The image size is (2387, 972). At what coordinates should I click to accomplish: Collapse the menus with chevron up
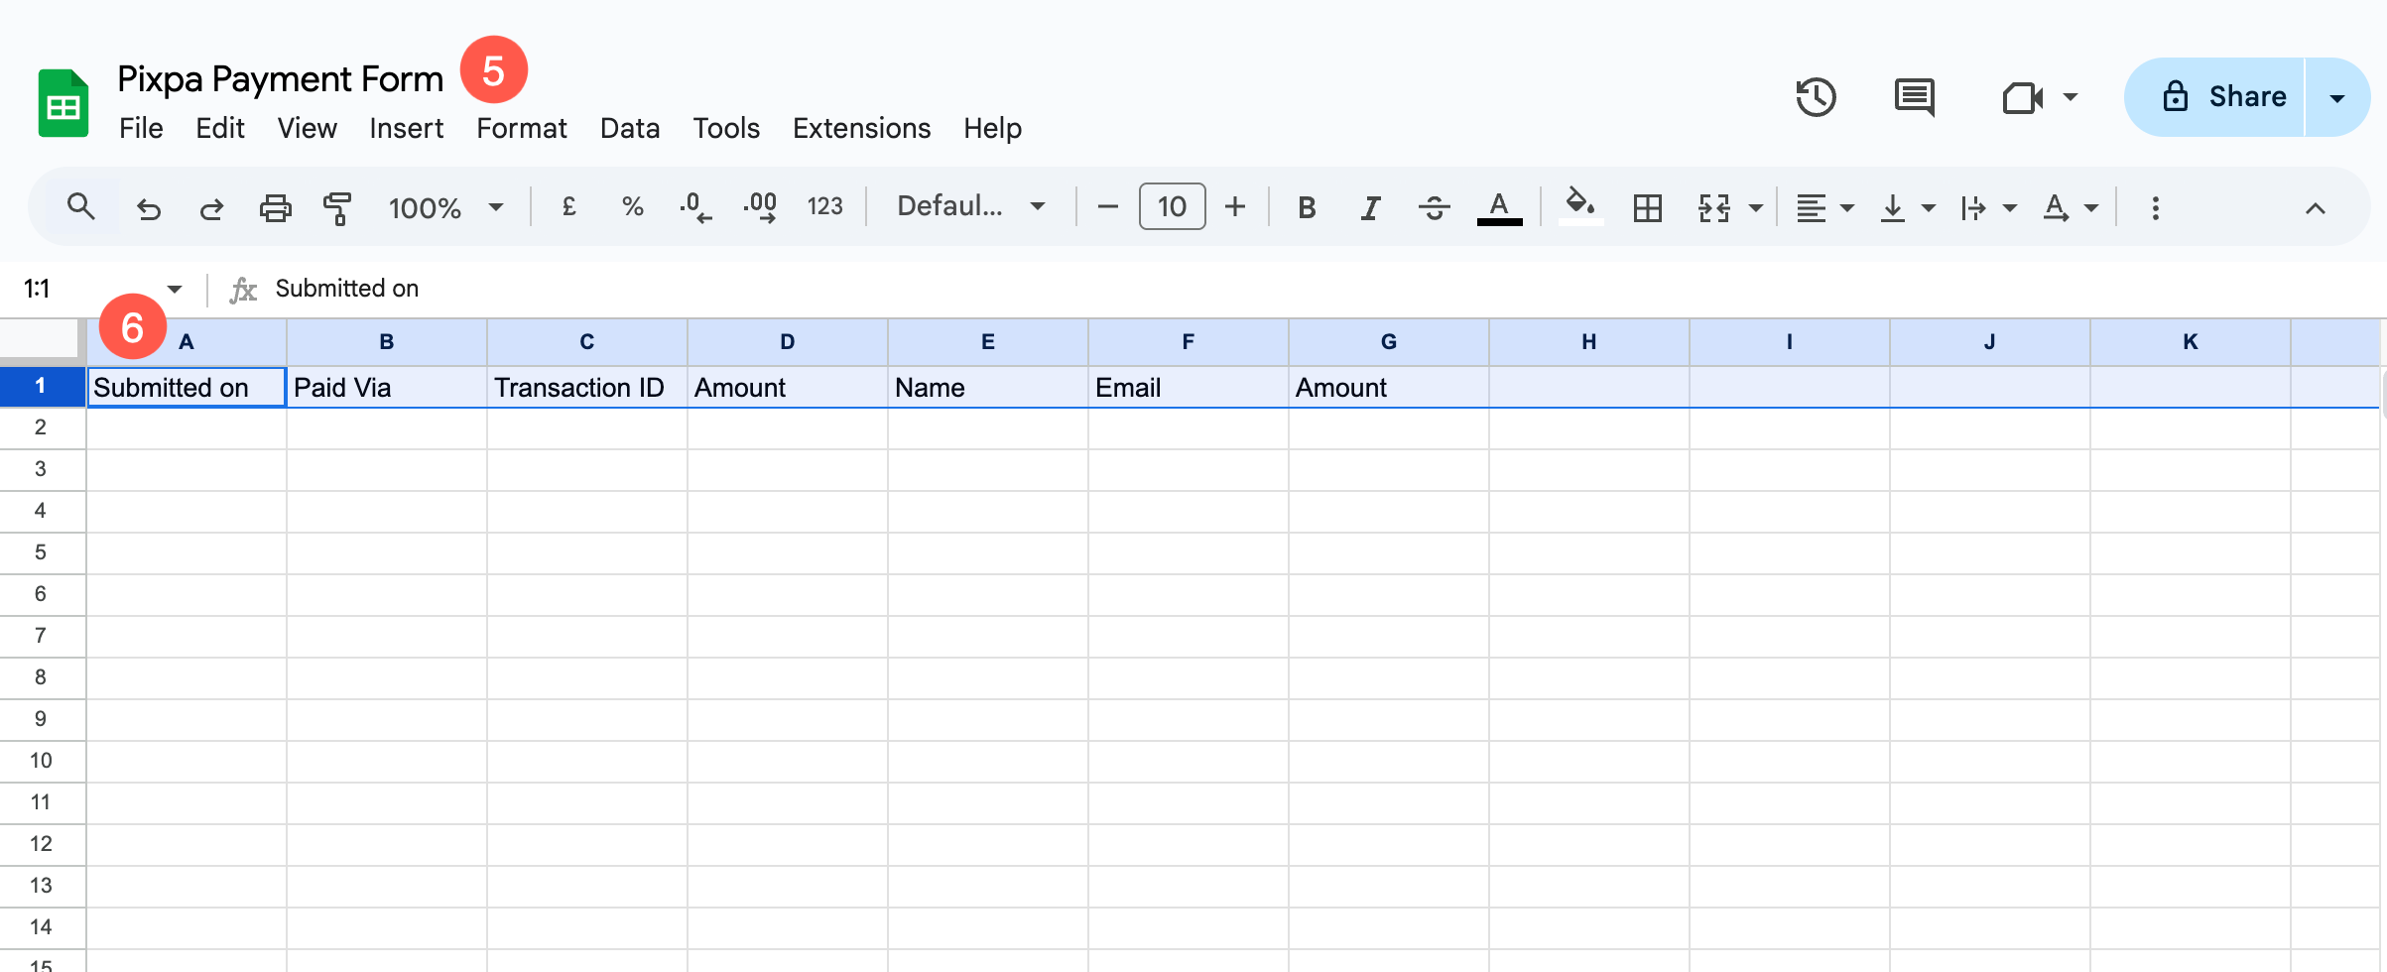(x=2315, y=208)
